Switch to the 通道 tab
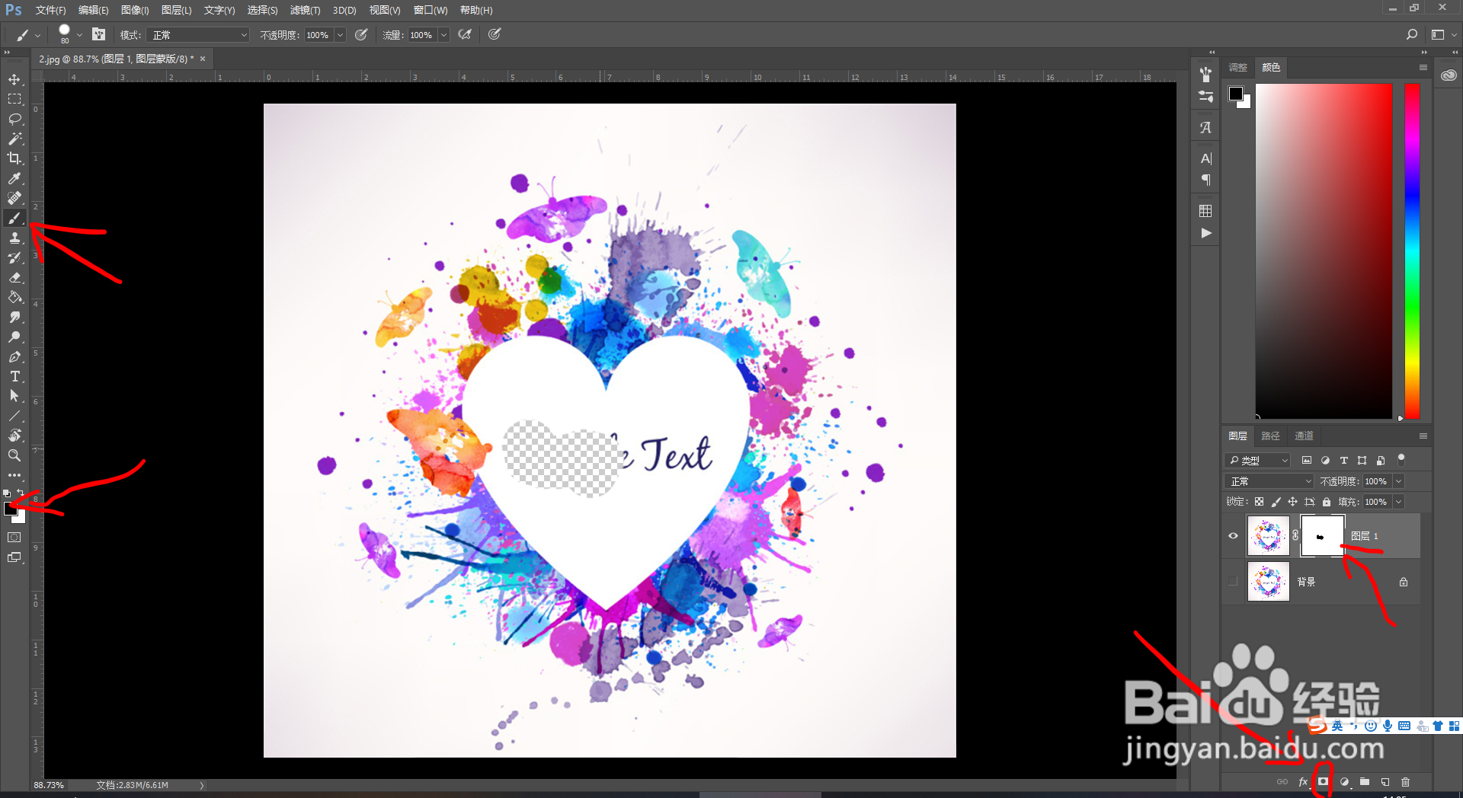1463x798 pixels. click(x=1304, y=436)
